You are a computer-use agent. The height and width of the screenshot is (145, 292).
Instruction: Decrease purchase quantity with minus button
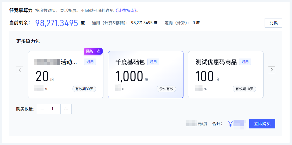pyautogui.click(x=42, y=109)
